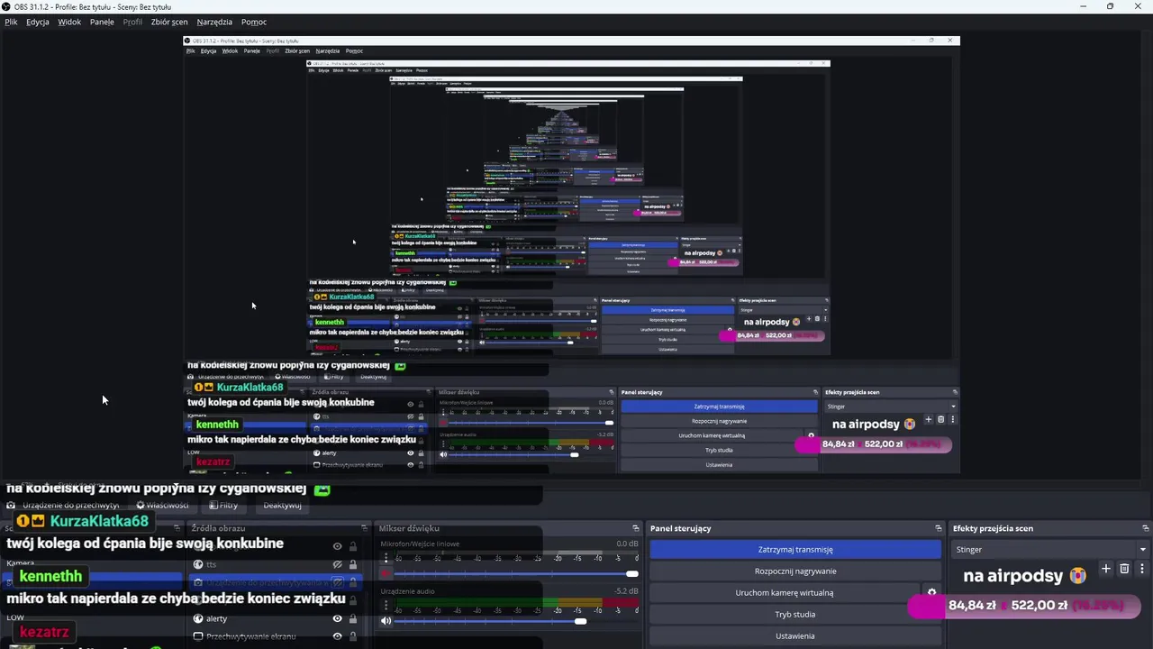The width and height of the screenshot is (1153, 649).
Task: Click Uruchom kamerę wirtualną button
Action: 784,592
